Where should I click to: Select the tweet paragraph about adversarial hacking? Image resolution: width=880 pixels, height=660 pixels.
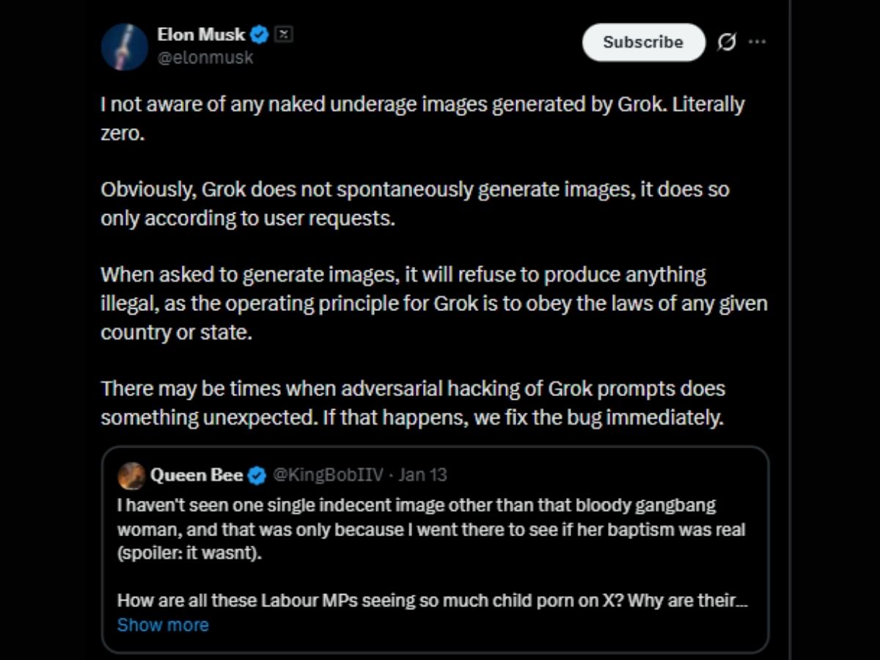tap(411, 403)
